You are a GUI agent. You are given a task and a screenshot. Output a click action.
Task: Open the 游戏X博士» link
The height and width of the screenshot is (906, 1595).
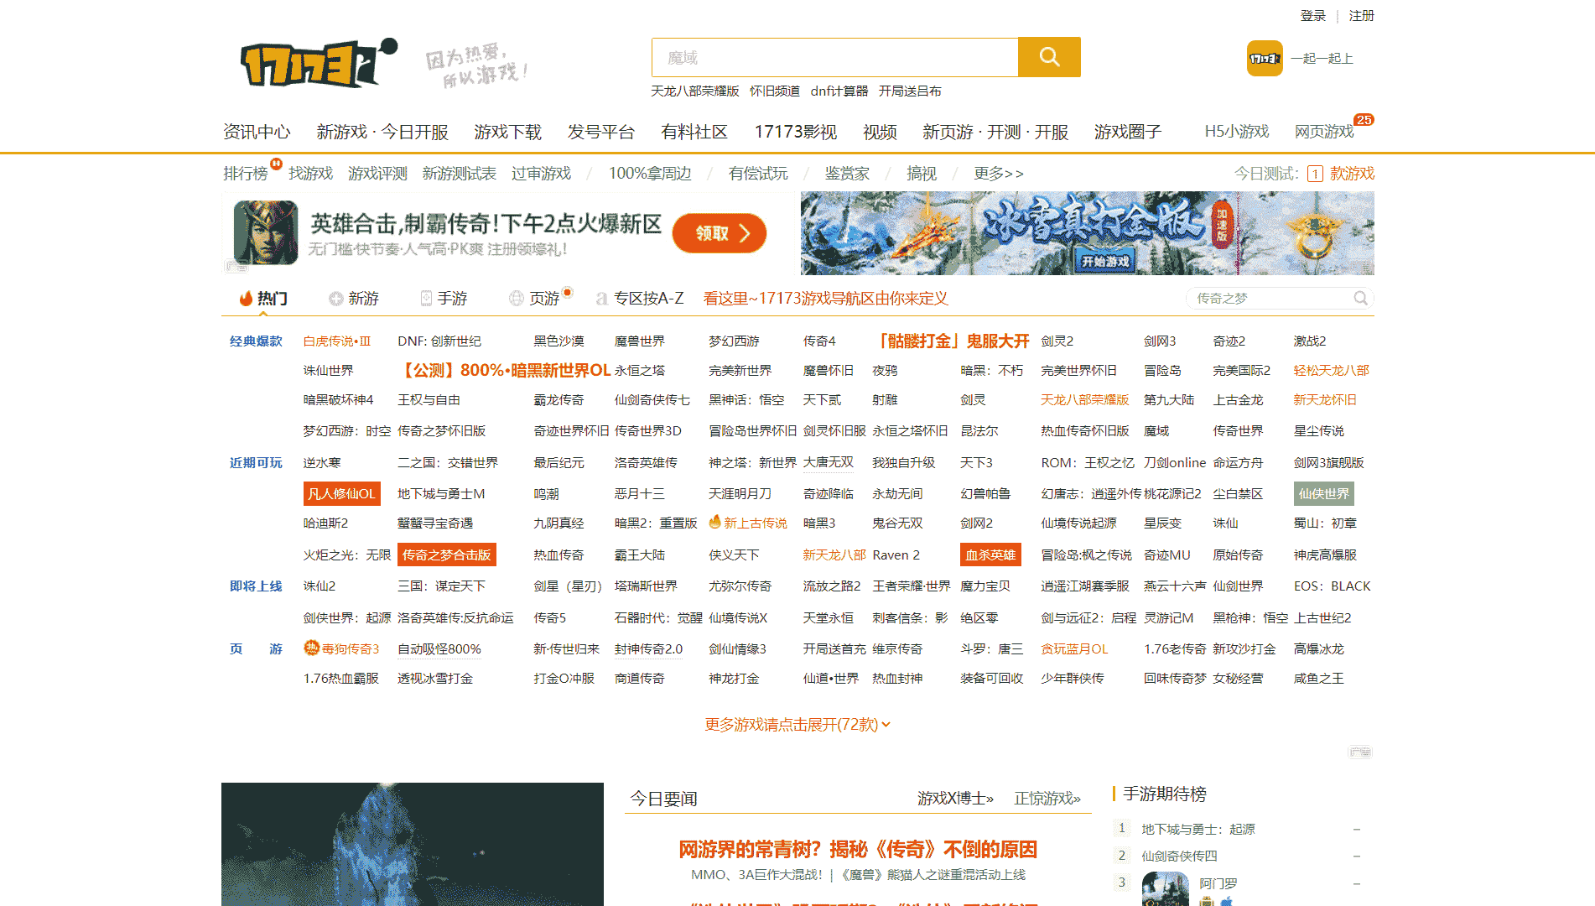(x=955, y=799)
